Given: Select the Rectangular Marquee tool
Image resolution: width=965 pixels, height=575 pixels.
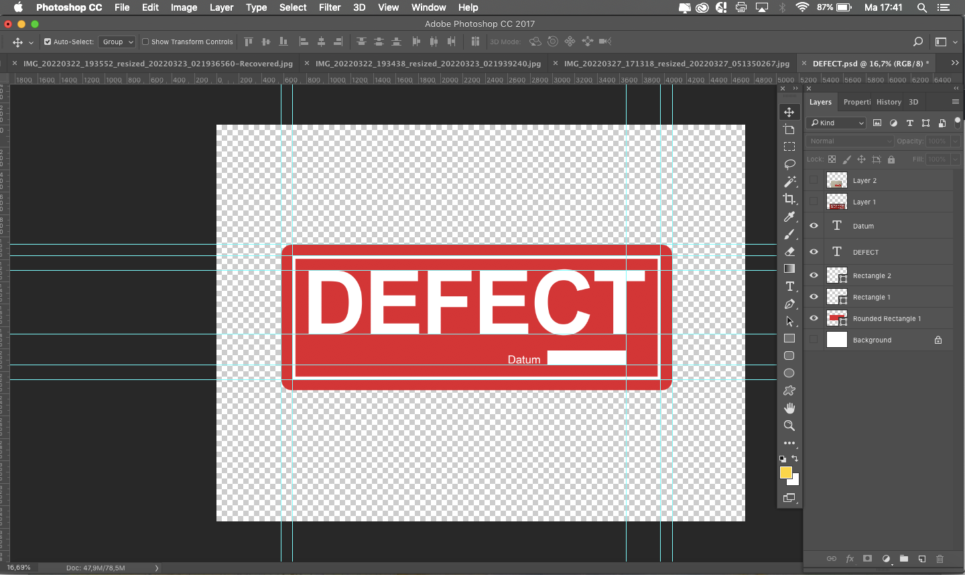Looking at the screenshot, I should (x=789, y=147).
